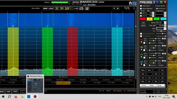Toggle the AF view button
The width and height of the screenshot is (177, 99).
pos(118,9)
